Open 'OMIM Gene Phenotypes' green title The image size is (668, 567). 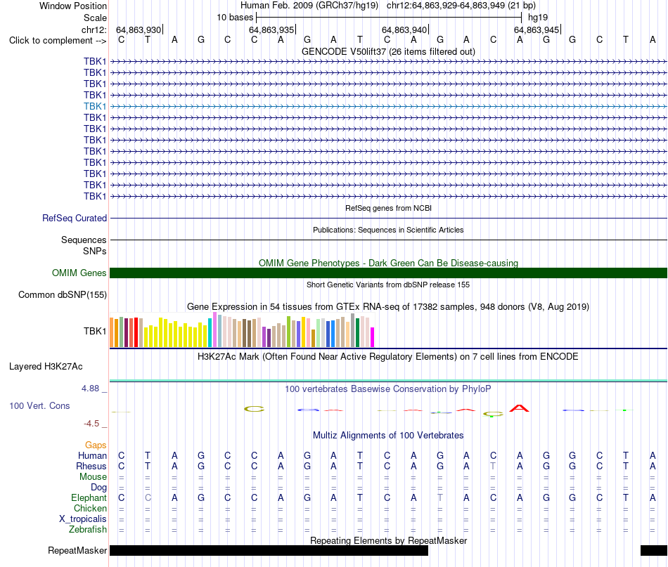[388, 263]
